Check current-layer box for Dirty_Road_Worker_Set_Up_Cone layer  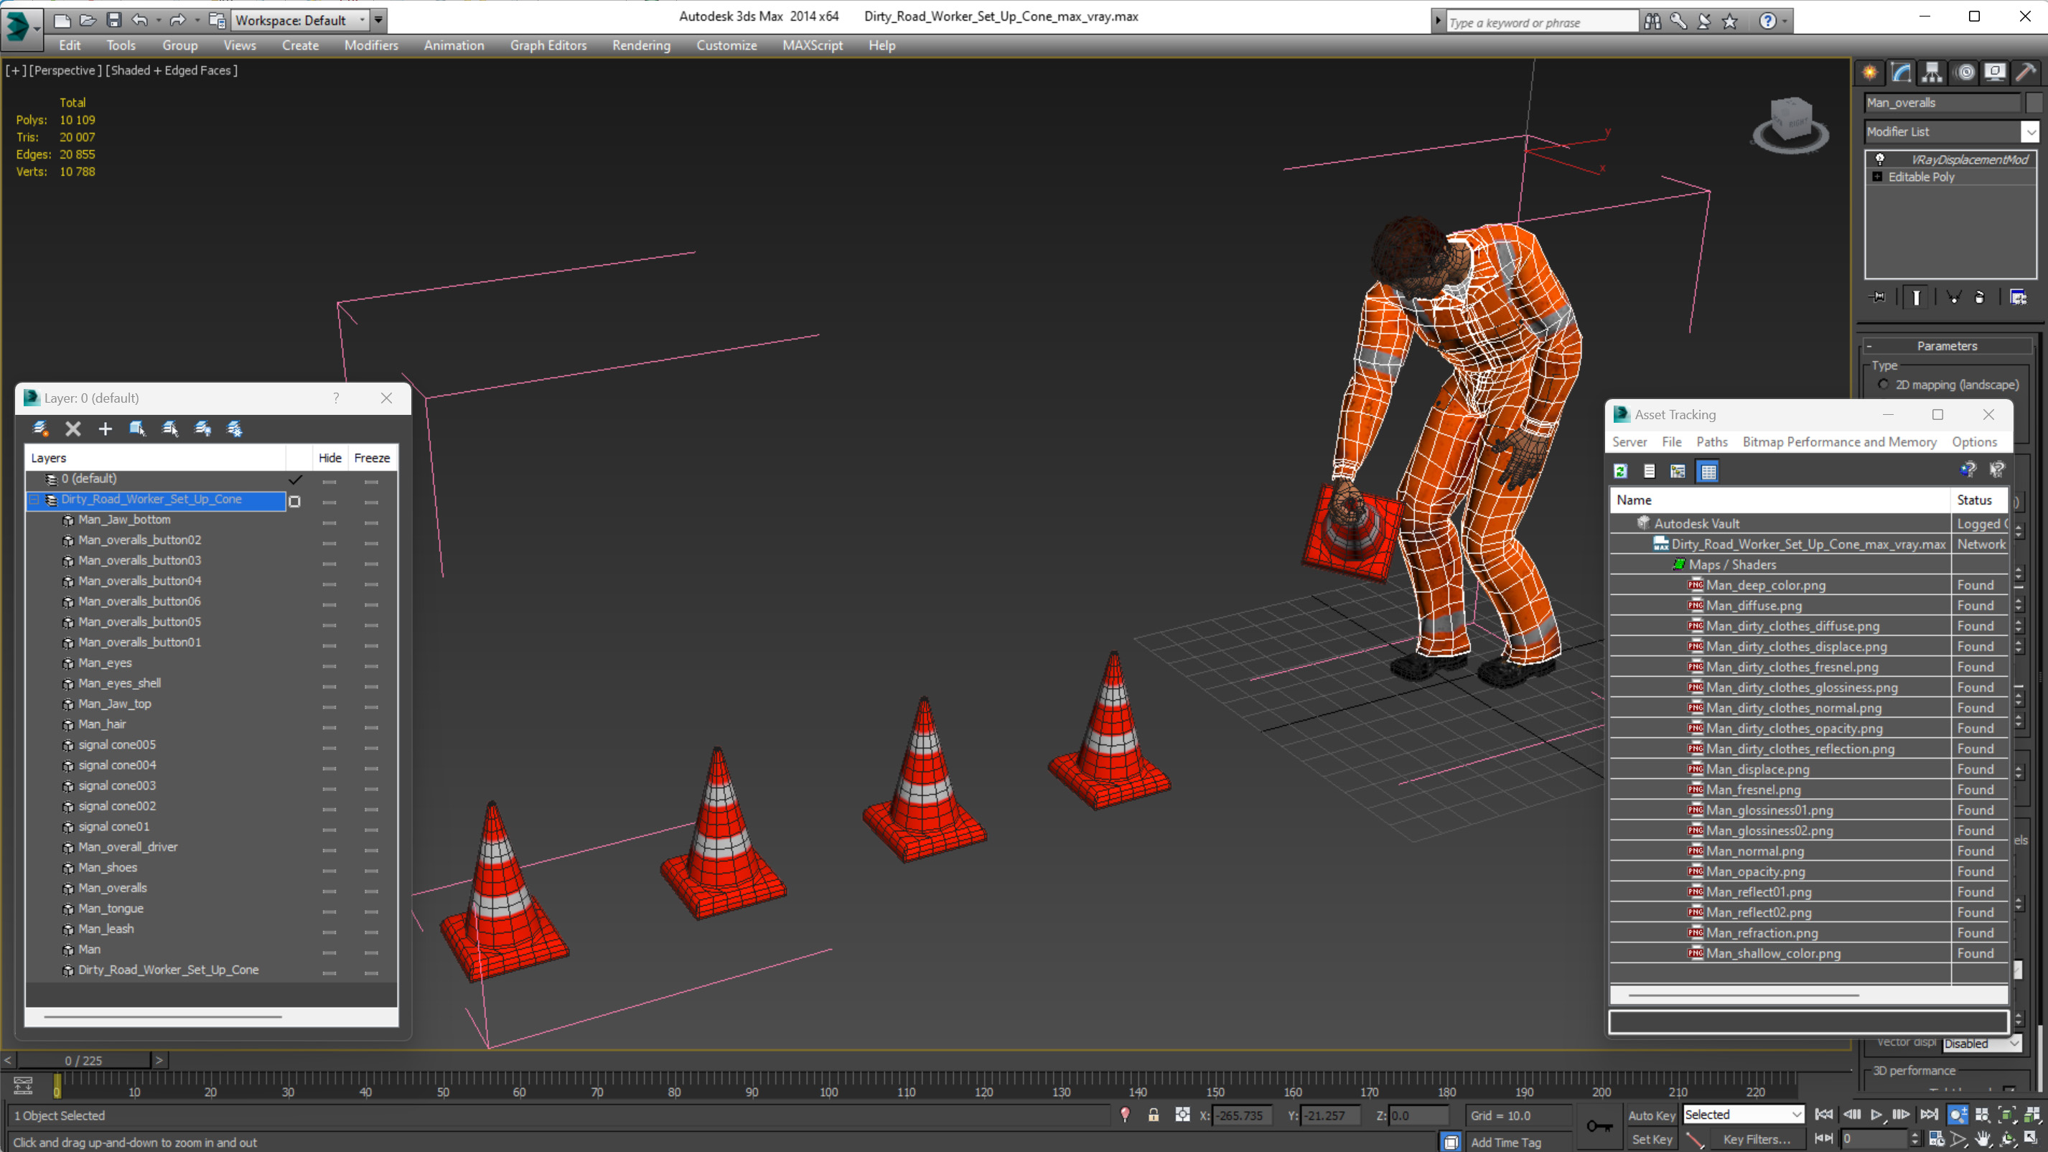[294, 502]
